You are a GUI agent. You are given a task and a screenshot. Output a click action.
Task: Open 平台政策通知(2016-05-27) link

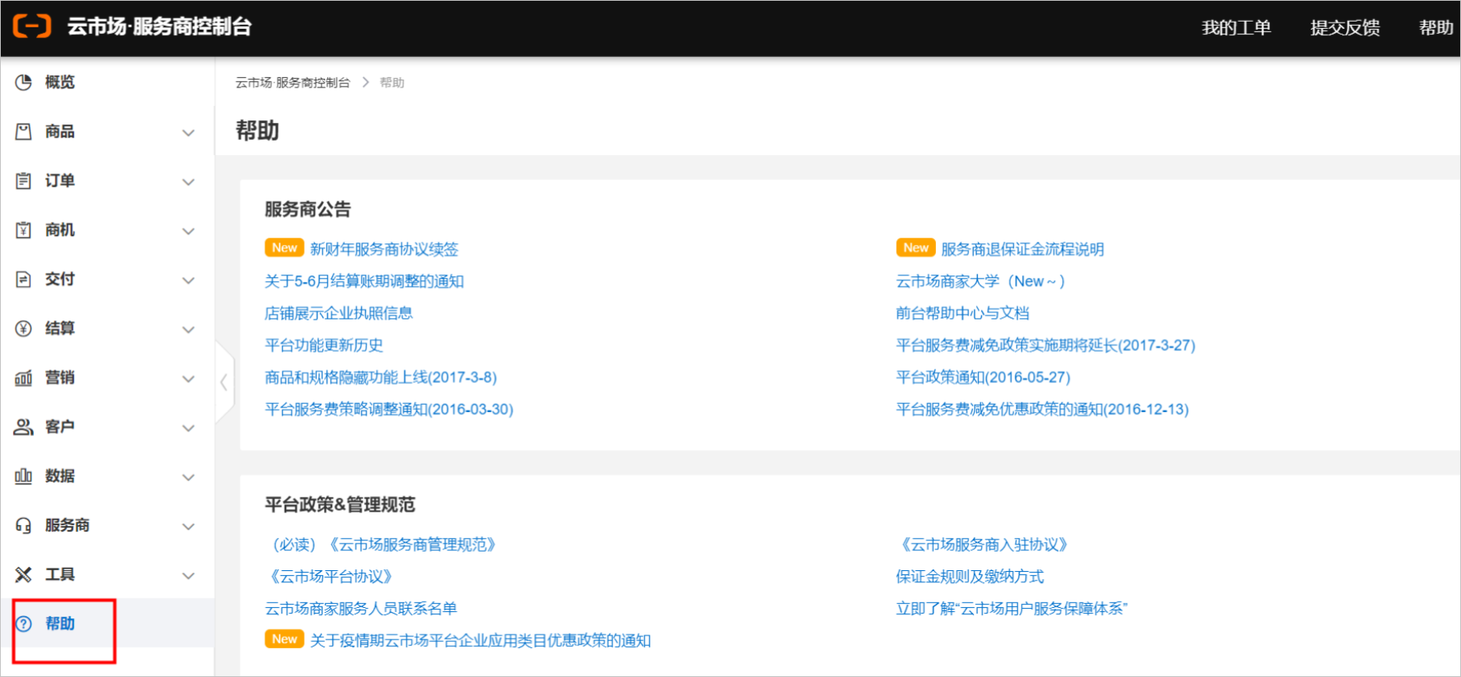(x=983, y=377)
